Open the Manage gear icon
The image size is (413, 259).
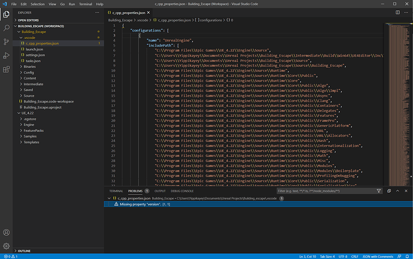pyautogui.click(x=6, y=246)
